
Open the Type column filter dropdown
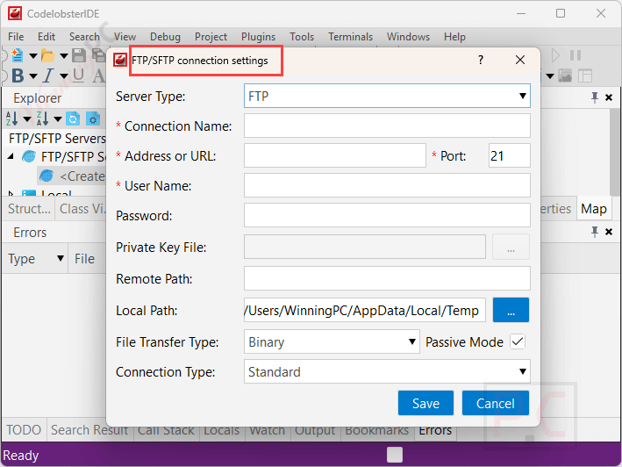click(x=61, y=258)
